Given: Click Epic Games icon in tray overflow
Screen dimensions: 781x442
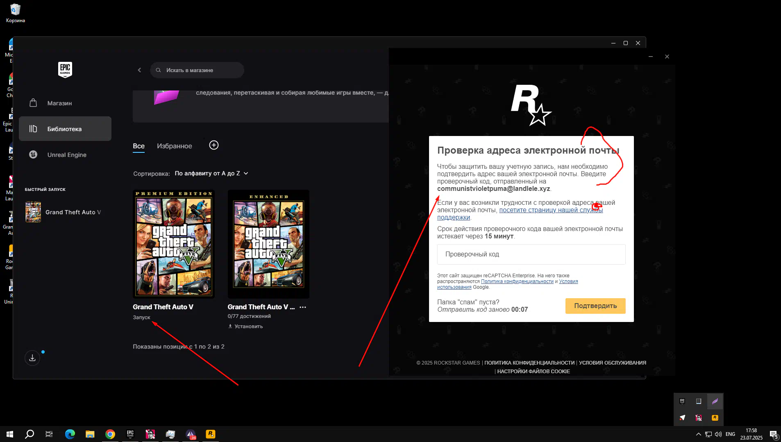Looking at the screenshot, I should tap(682, 401).
